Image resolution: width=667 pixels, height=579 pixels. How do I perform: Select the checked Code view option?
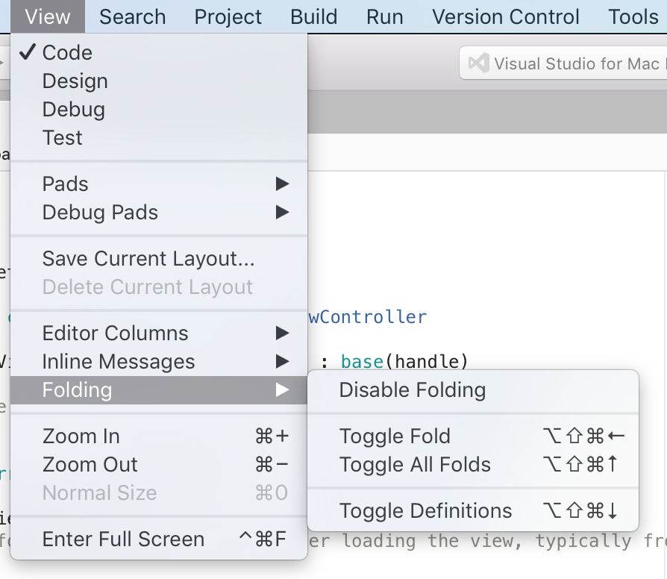point(67,53)
